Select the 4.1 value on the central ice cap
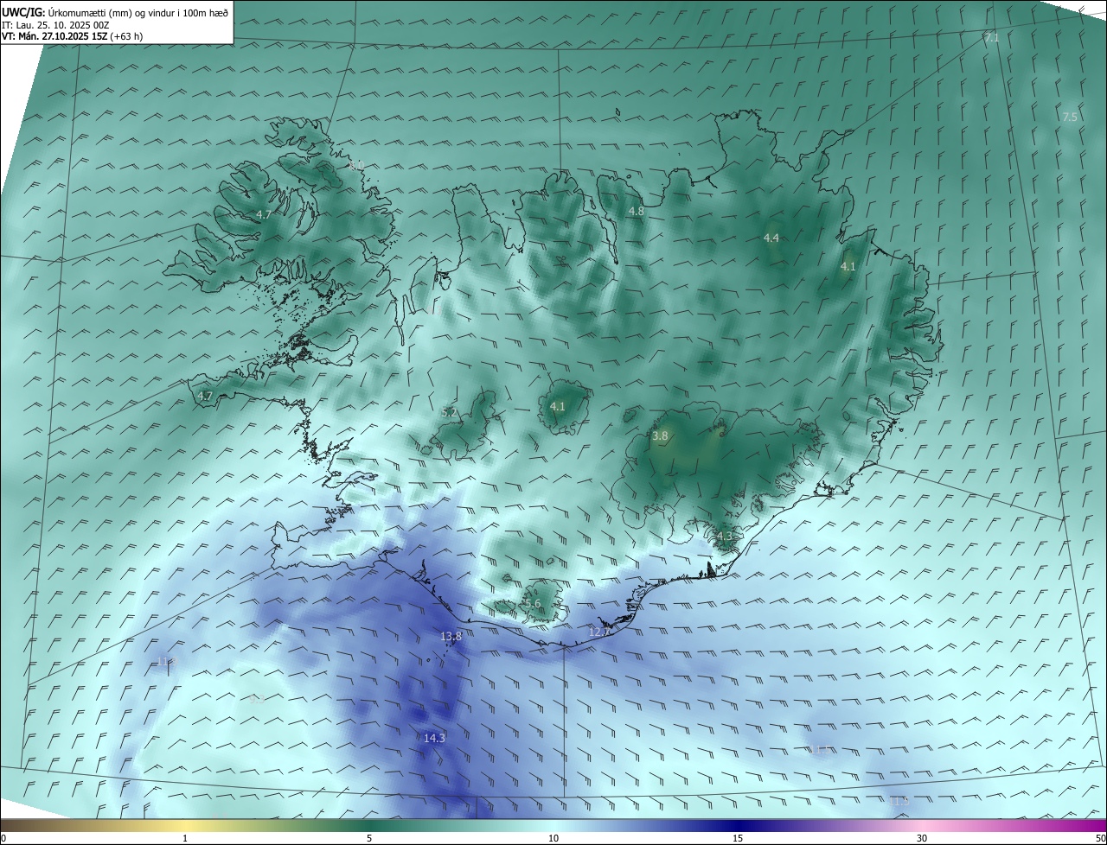This screenshot has height=845, width=1107. point(557,406)
